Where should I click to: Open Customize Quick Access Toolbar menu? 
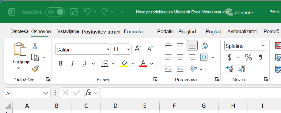[122, 12]
